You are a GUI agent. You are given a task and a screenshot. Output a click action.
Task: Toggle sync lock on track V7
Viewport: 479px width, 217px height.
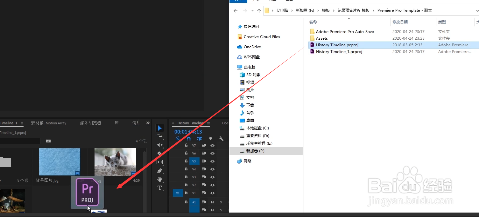click(x=204, y=145)
